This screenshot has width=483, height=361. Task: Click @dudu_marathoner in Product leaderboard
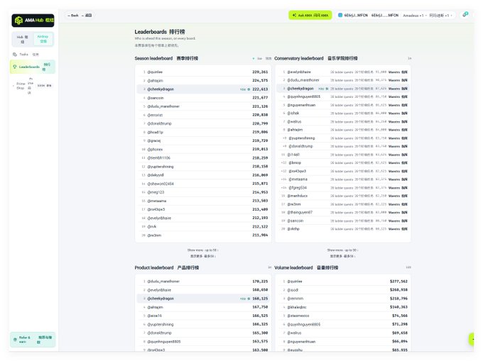click(x=163, y=282)
